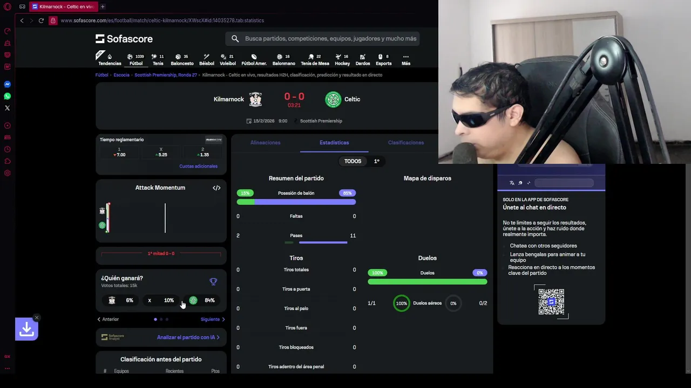The width and height of the screenshot is (691, 388).
Task: Open the Cuotas adicionales link
Action: (198, 166)
